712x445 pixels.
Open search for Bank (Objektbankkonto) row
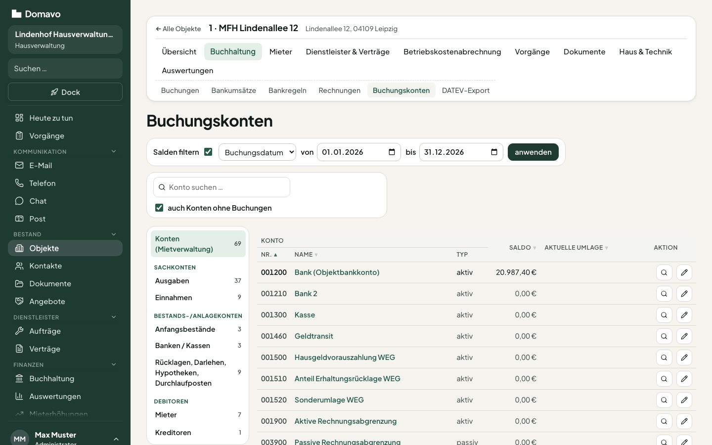664,272
